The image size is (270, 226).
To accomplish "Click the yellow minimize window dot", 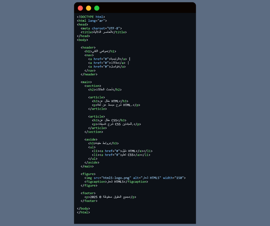I will point(88,8).
